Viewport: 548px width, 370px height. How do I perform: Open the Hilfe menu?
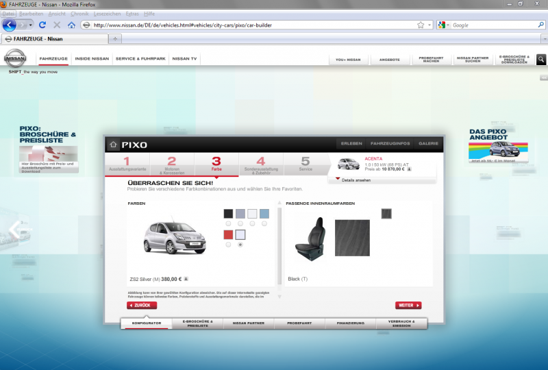149,14
